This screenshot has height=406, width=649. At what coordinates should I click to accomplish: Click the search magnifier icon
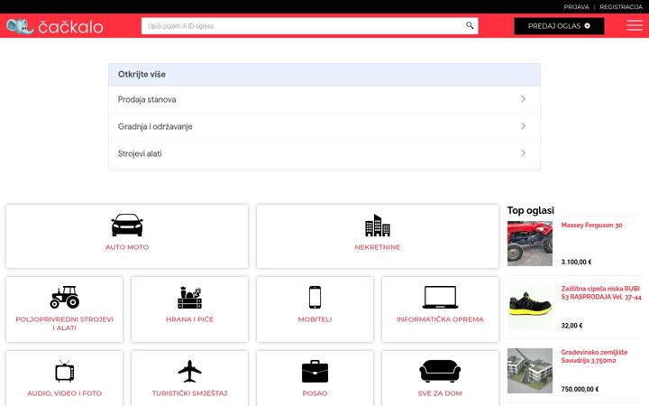coord(470,25)
